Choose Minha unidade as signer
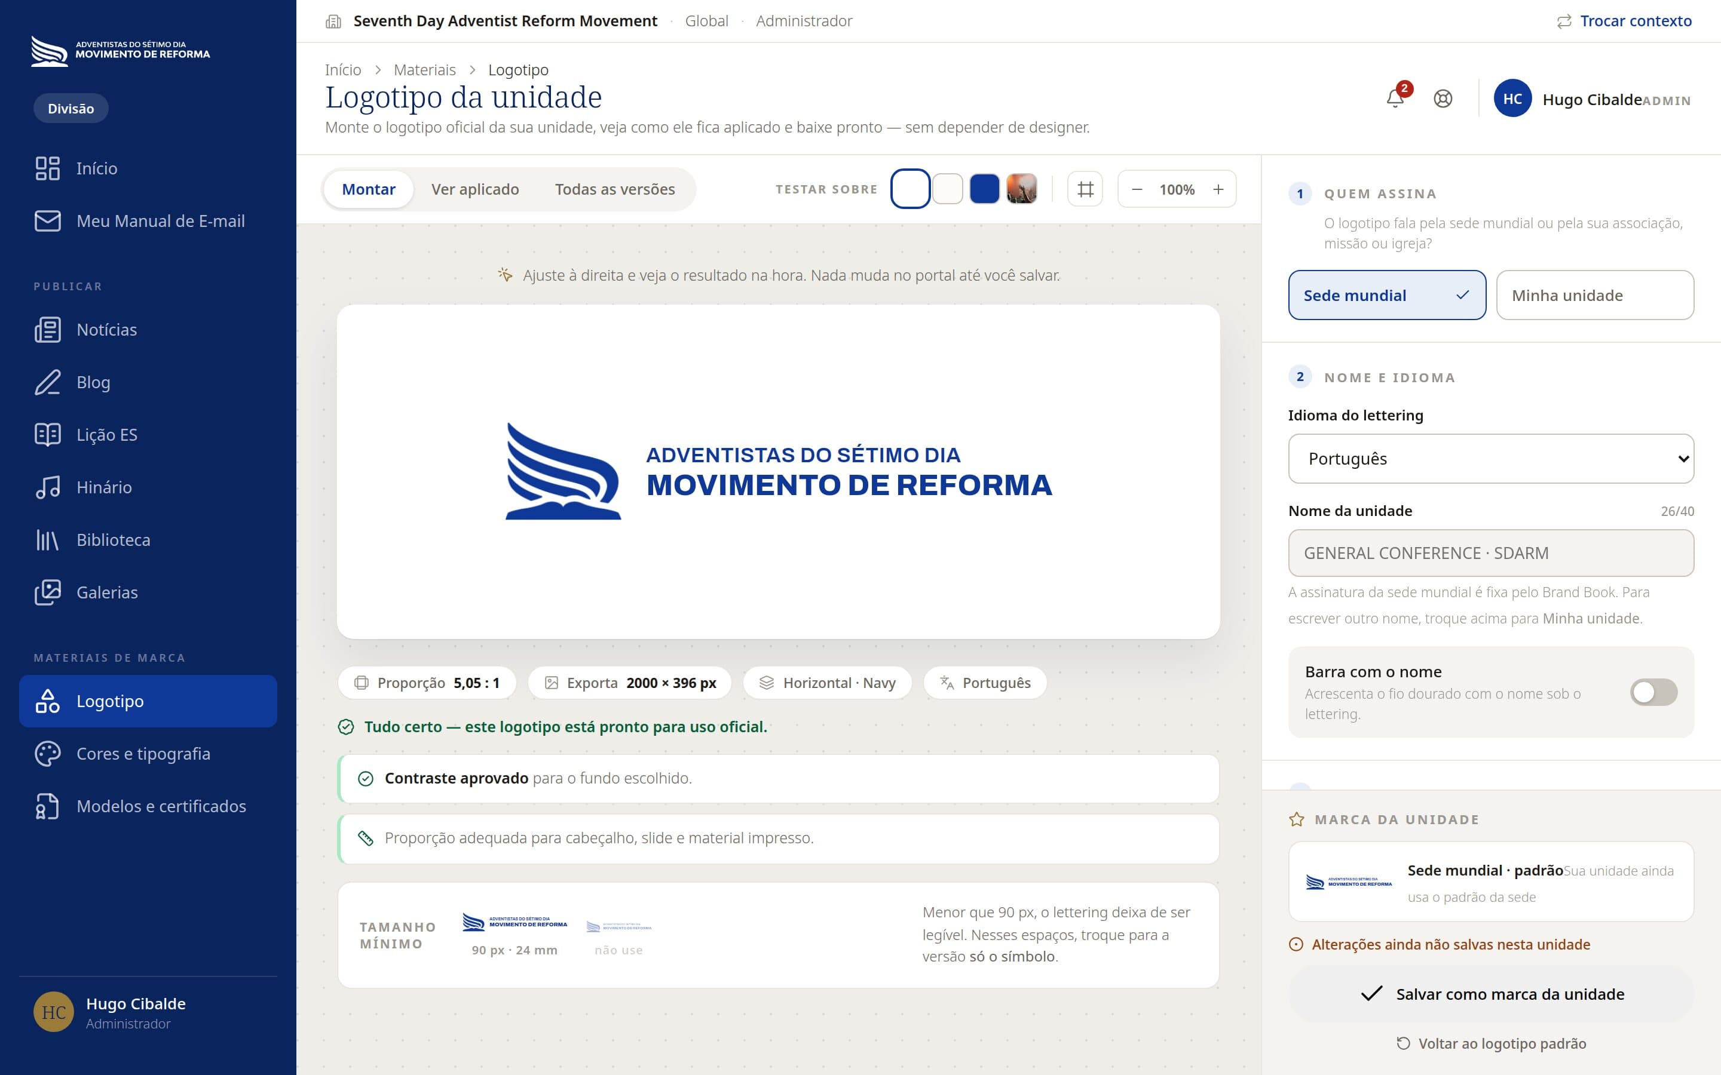 [x=1594, y=295]
